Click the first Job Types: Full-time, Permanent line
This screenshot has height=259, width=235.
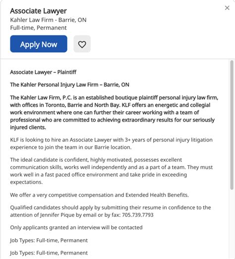tap(49, 240)
